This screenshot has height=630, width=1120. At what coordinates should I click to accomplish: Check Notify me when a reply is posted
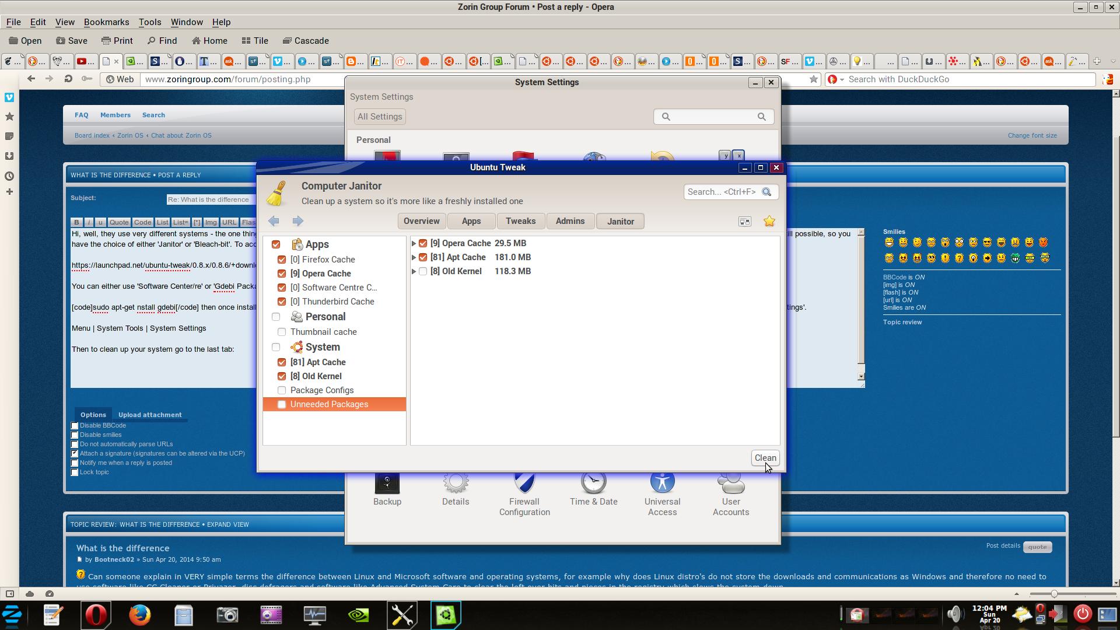click(x=75, y=463)
